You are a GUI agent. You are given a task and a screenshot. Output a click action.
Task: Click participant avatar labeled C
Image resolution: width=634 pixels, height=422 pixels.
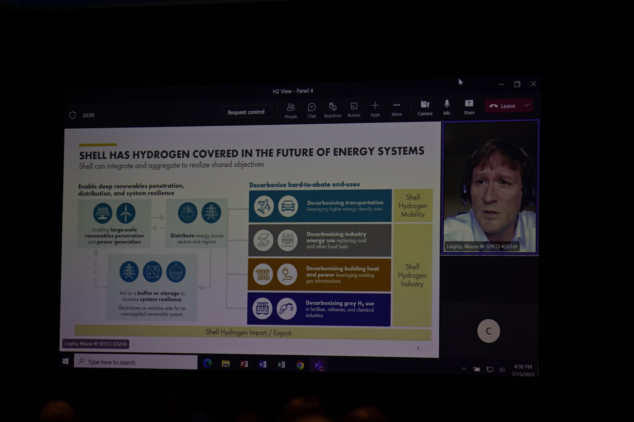[489, 331]
